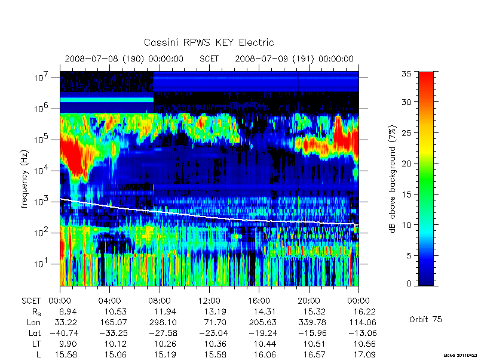Click the colorbar tick label 20
The width and height of the screenshot is (478, 358).
click(x=406, y=163)
